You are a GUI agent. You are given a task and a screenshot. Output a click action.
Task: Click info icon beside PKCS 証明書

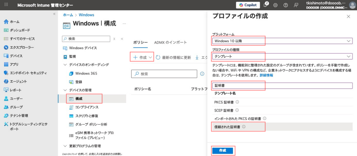coord(237,102)
